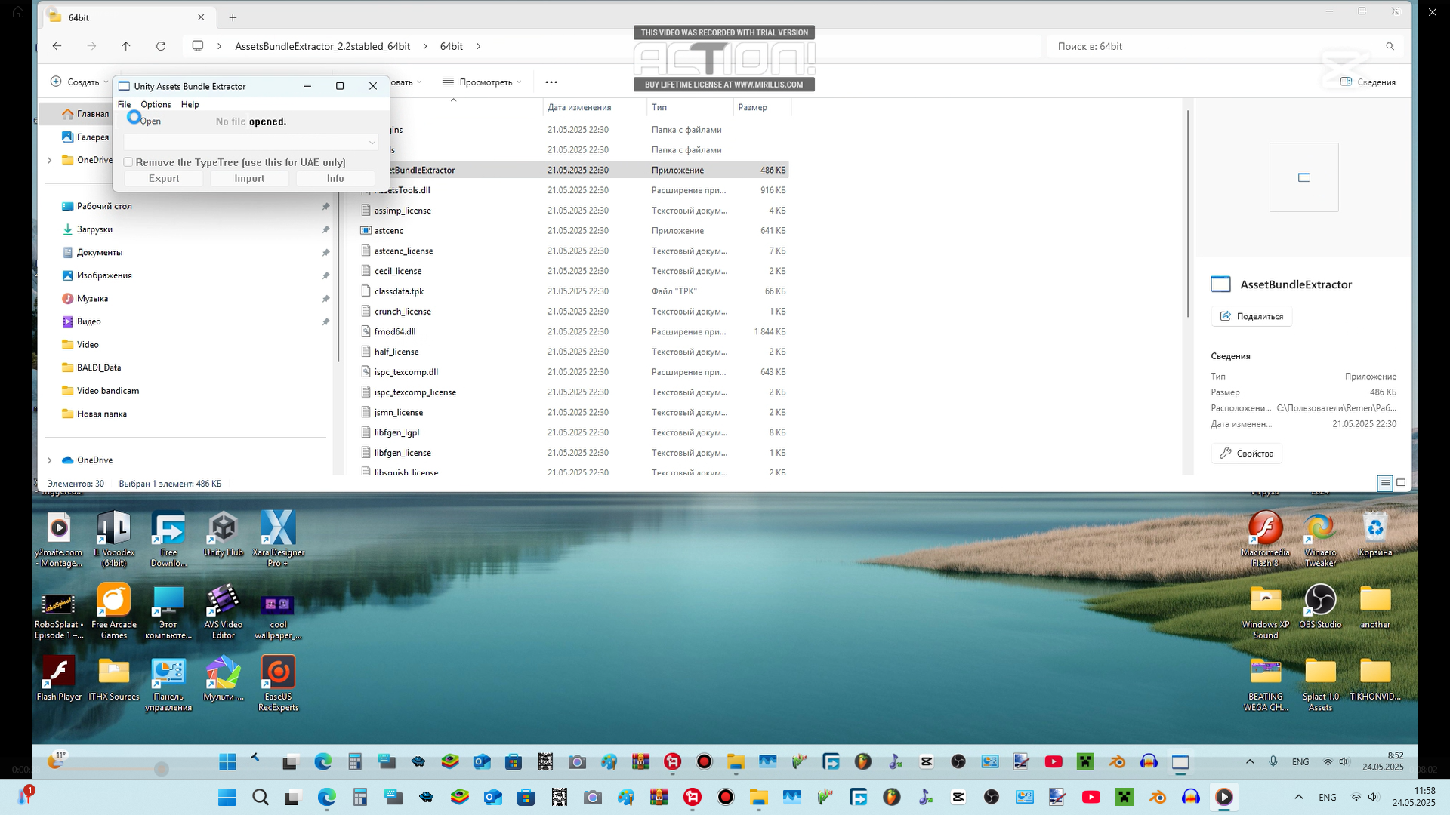Image resolution: width=1450 pixels, height=815 pixels.
Task: Click the up-arrow navigation button
Action: tap(126, 46)
